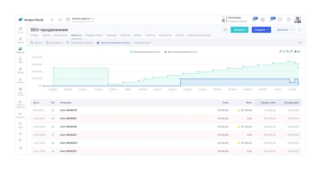Open the Регулярные платежи sub-tab
Screen dimensions: 321x170
(81, 43)
